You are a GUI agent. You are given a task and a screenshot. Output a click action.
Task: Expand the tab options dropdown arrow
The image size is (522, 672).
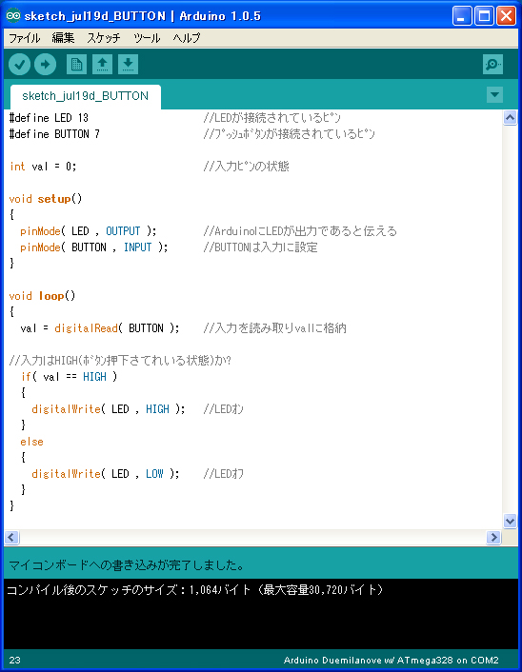pos(494,95)
